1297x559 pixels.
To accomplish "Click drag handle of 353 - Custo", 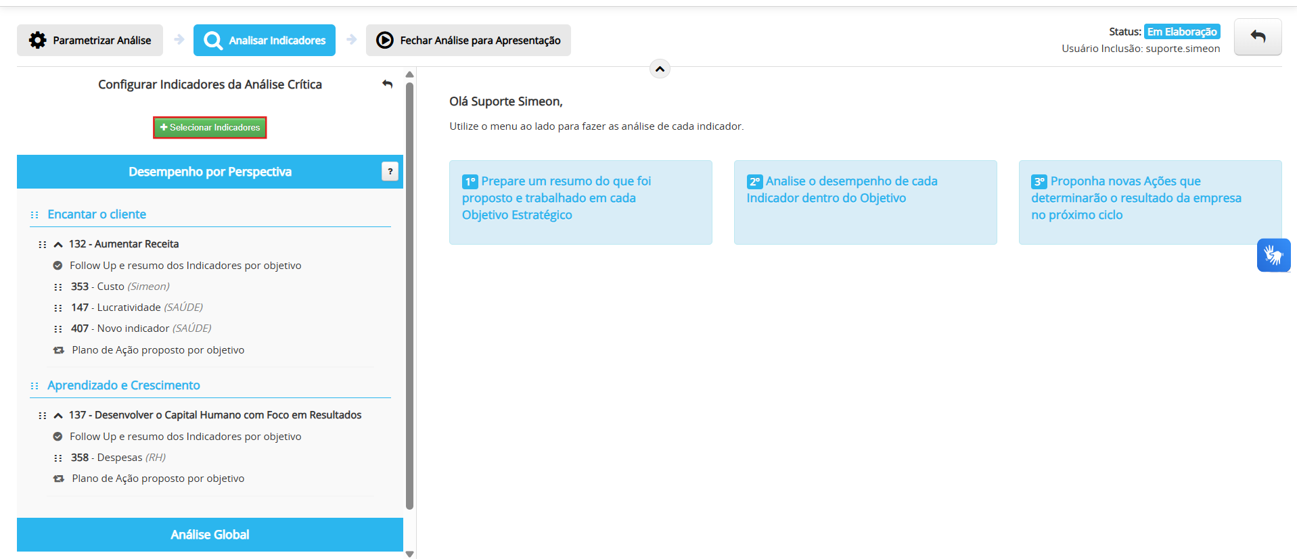I will pyautogui.click(x=58, y=287).
